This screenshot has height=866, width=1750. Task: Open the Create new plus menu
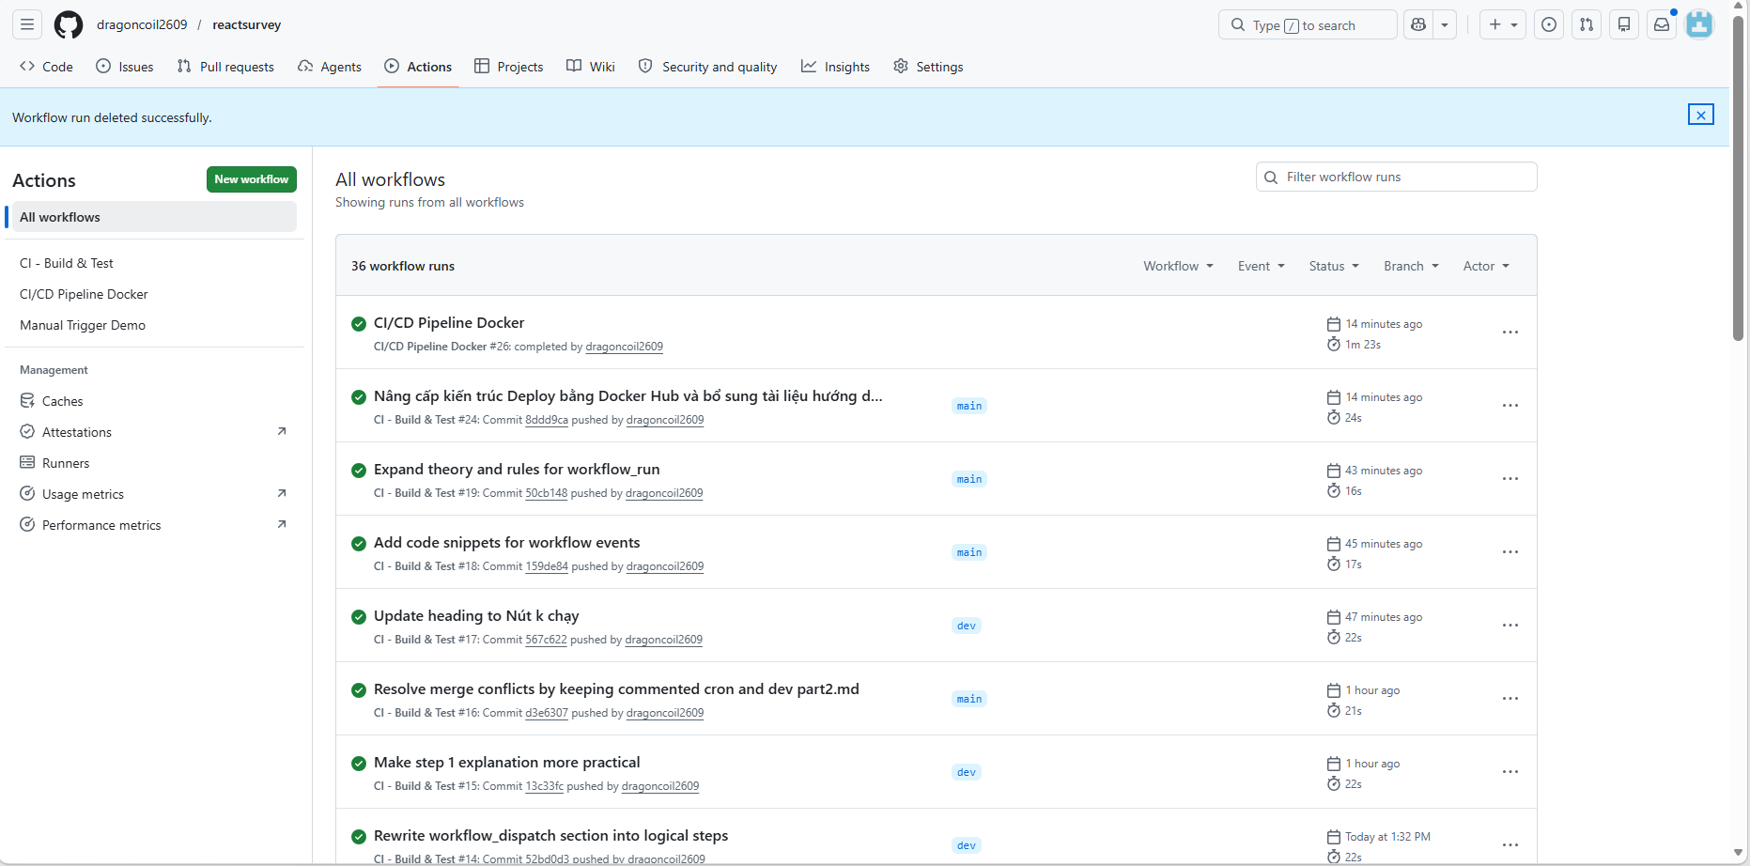(1503, 24)
